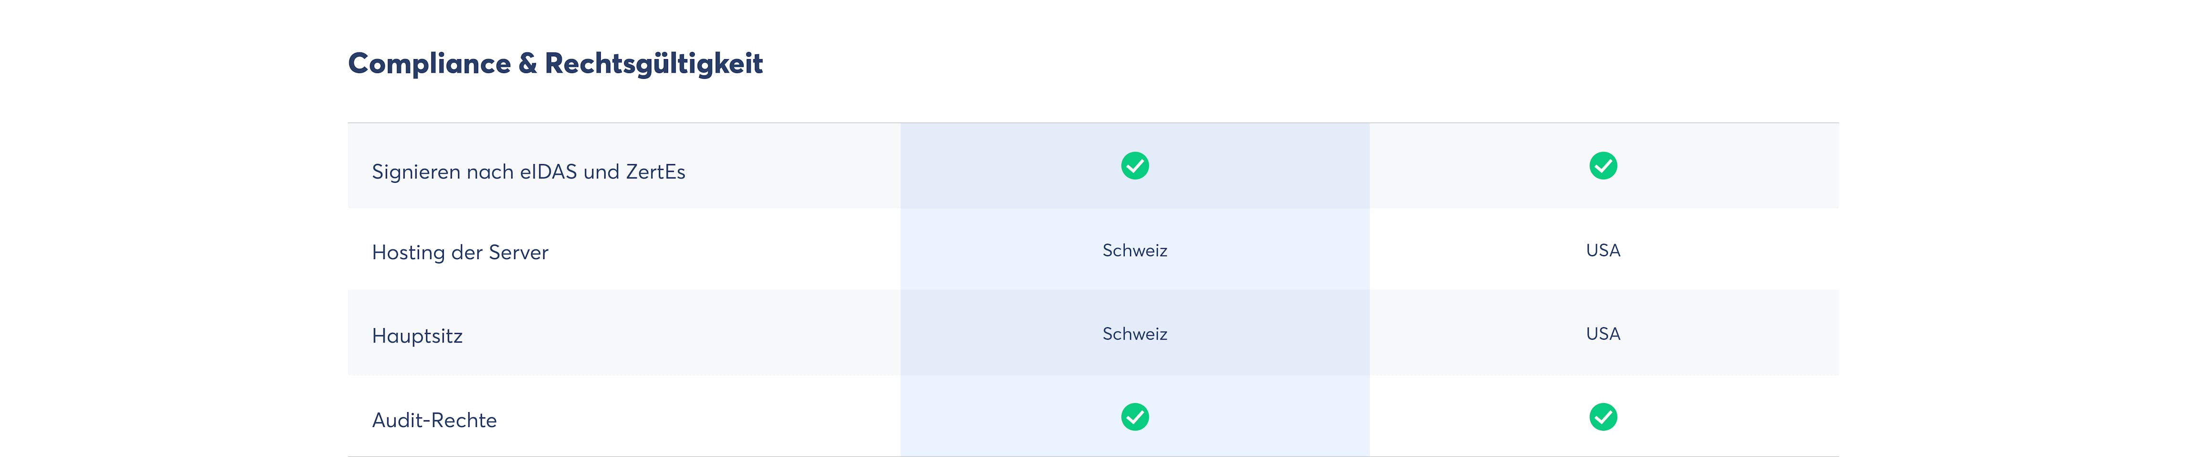Select the "Hosting der Server" row label
Viewport: 2187px width, 457px height.
(460, 252)
